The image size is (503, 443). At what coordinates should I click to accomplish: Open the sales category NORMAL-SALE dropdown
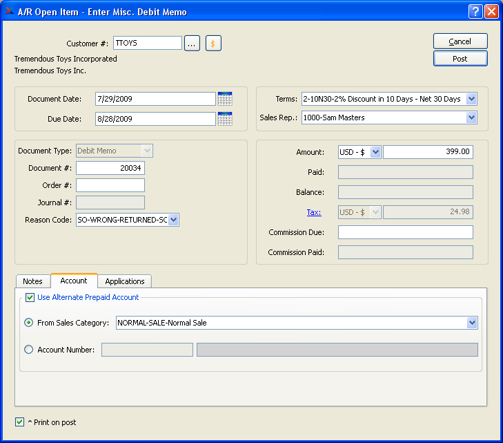pyautogui.click(x=472, y=323)
